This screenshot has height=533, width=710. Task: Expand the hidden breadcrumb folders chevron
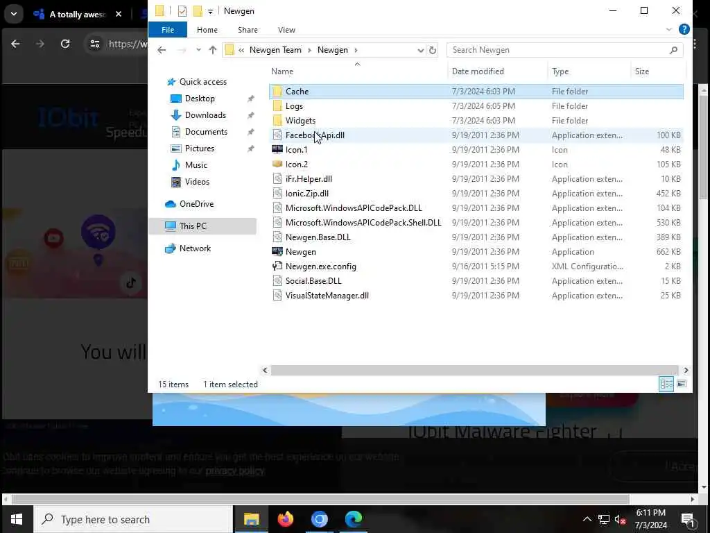point(241,50)
